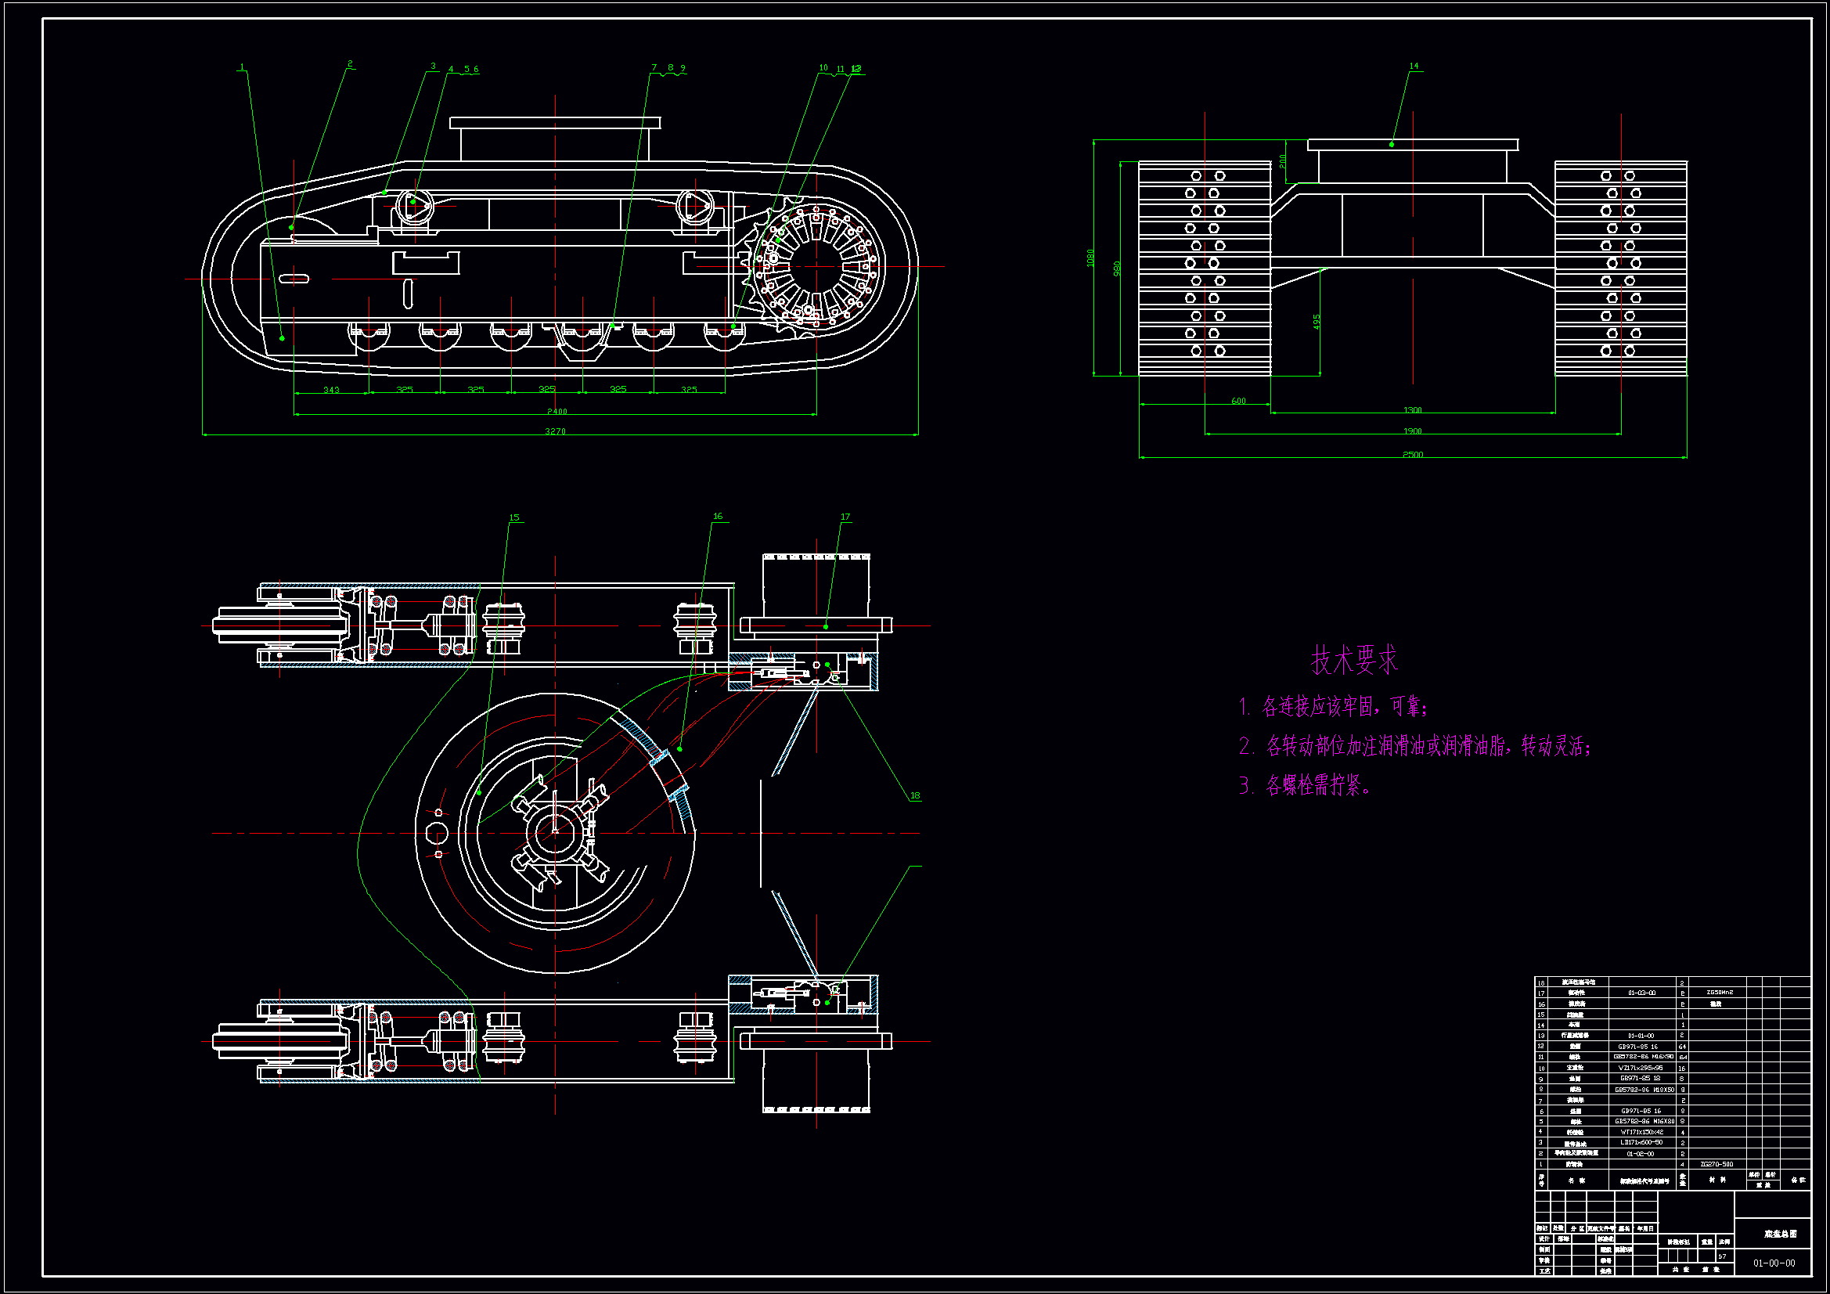
Task: Select technical requirement note number 2
Action: click(x=1414, y=746)
